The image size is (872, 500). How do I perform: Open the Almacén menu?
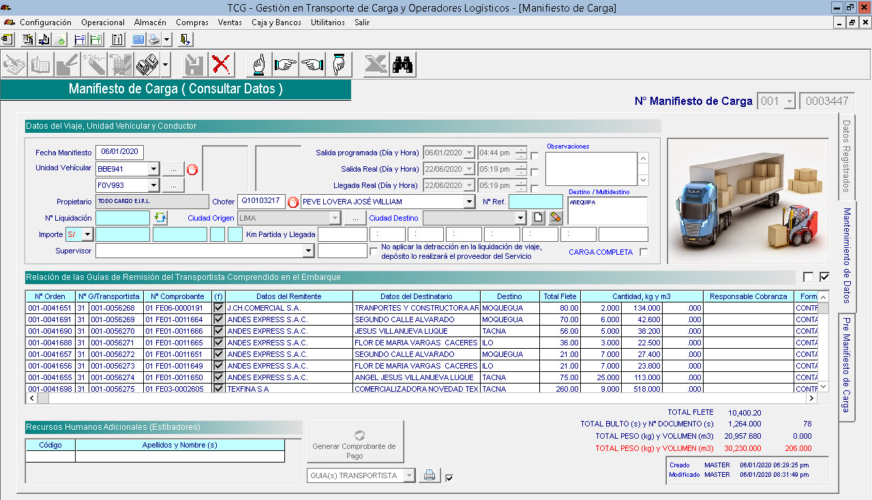(x=150, y=22)
